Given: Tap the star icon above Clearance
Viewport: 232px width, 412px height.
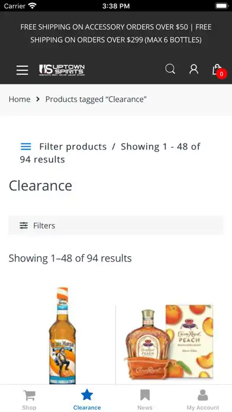Looking at the screenshot, I should [x=87, y=395].
